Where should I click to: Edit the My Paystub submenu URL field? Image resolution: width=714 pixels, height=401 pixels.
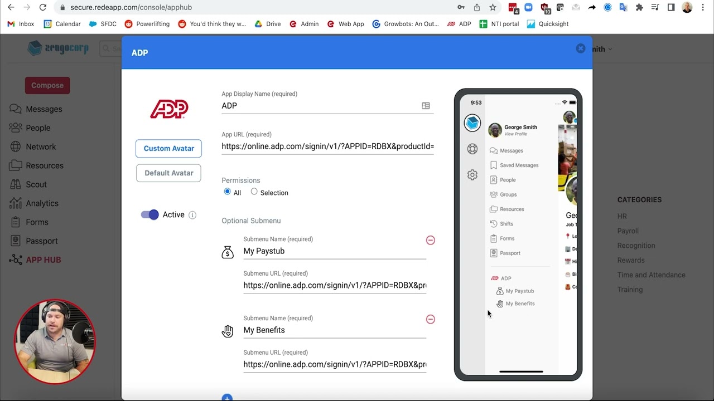pyautogui.click(x=335, y=285)
